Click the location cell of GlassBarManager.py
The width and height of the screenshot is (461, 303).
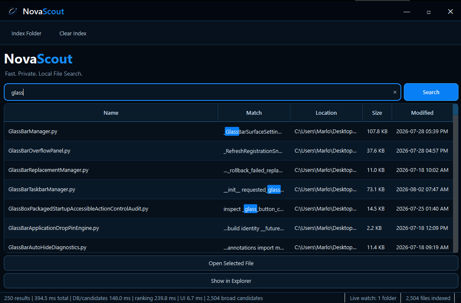(327, 132)
